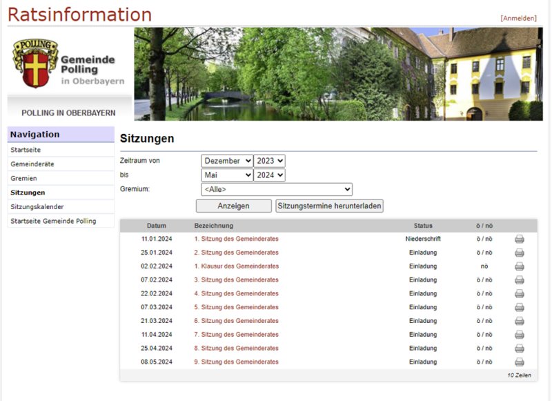Open 8. Sitzung des Gemeinderates link

236,349
